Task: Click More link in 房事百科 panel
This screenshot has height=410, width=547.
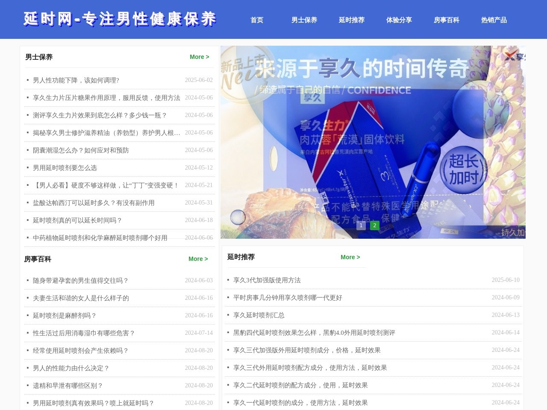Action: tap(198, 259)
